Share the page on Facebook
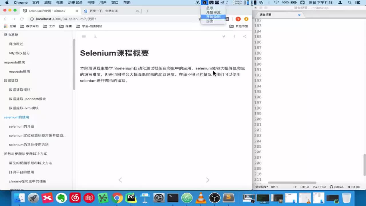Image resolution: width=366 pixels, height=206 pixels. pos(234,36)
